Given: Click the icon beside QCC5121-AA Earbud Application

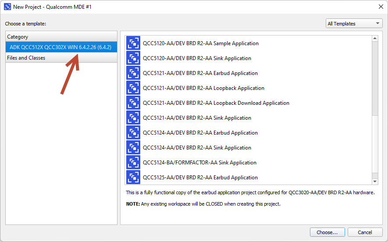Looking at the screenshot, I should (133, 73).
